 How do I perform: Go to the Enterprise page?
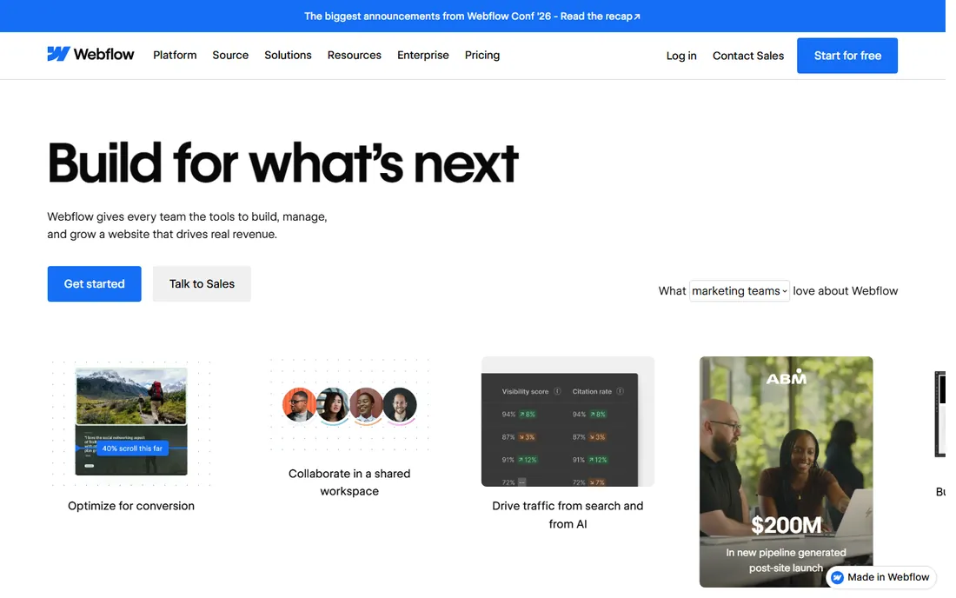pos(423,55)
